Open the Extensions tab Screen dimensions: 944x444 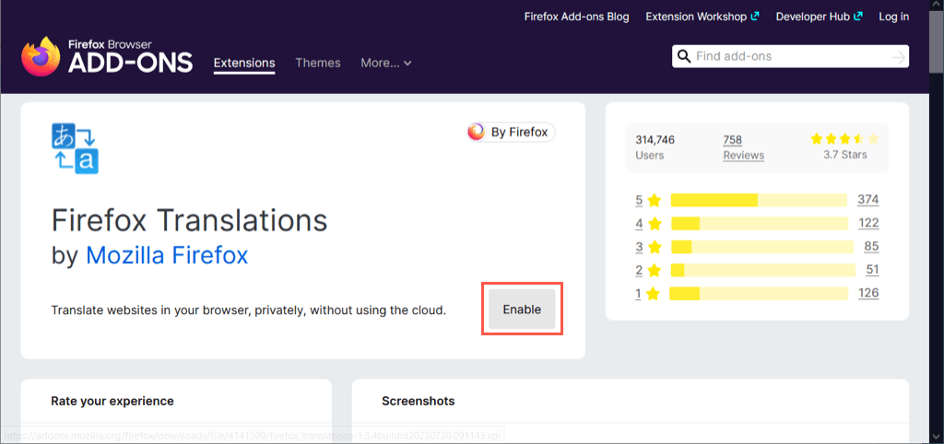(x=244, y=63)
